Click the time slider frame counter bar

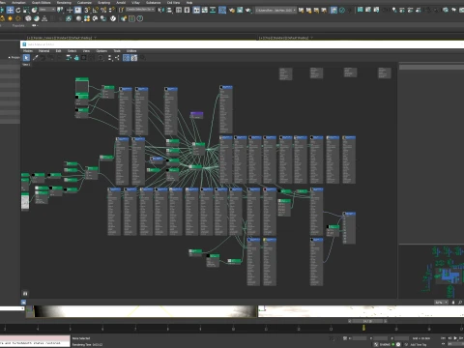[x=367, y=321]
